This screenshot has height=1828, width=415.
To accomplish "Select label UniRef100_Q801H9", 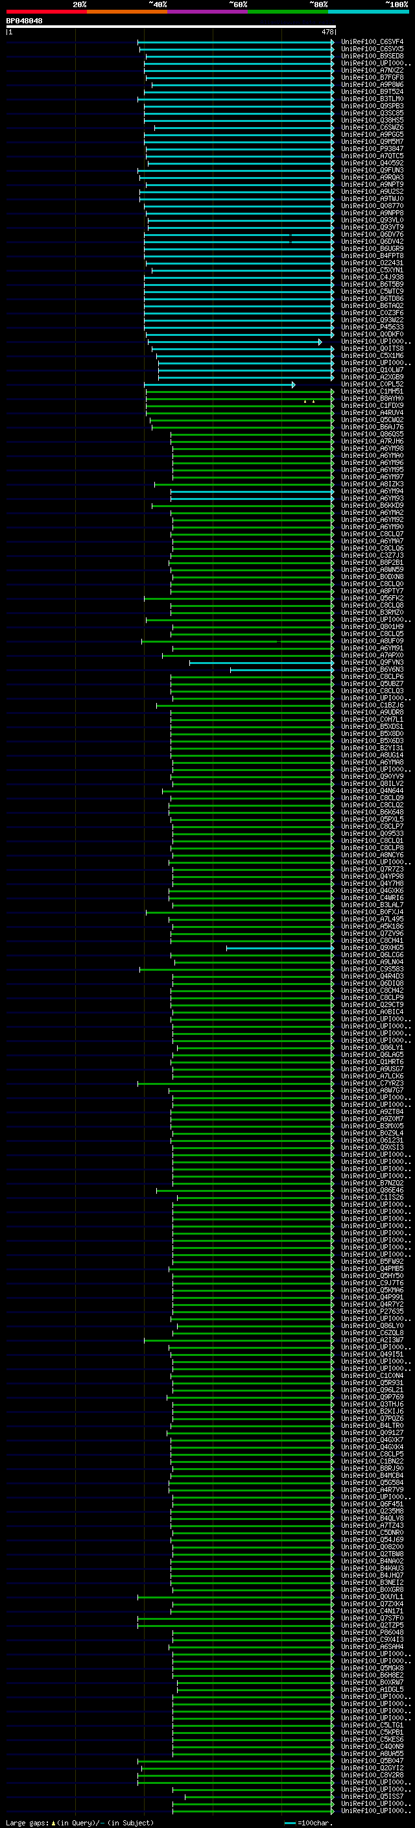I will (372, 626).
